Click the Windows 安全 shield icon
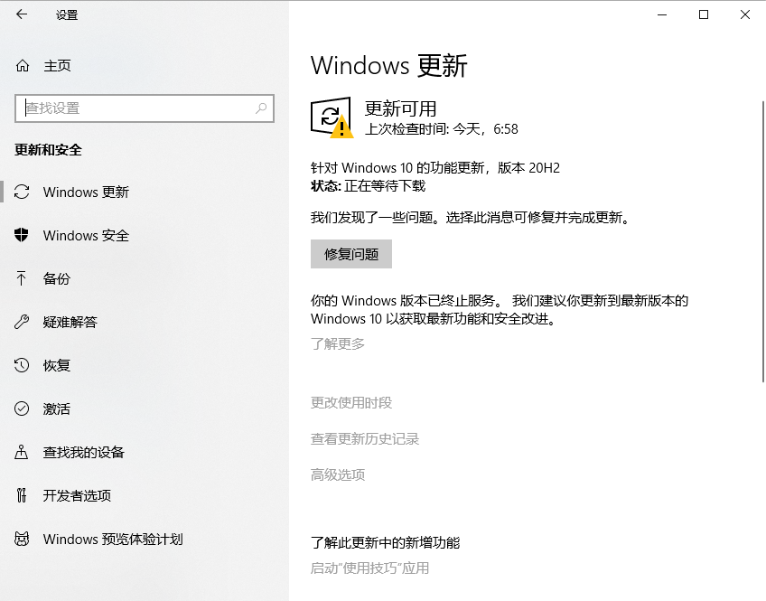The image size is (766, 601). pos(22,235)
